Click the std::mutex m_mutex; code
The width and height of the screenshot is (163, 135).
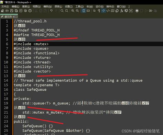click(43, 112)
